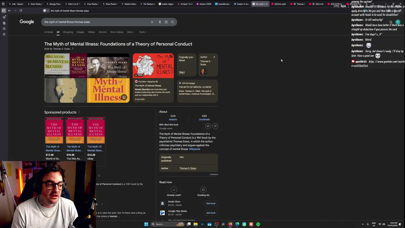Like the book with thumbs up
This screenshot has width=405, height=228.
(x=208, y=126)
